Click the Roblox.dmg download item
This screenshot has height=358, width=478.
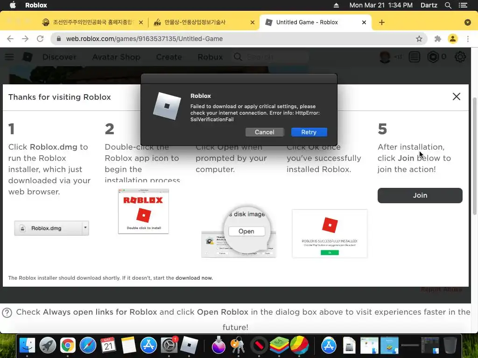pyautogui.click(x=51, y=228)
